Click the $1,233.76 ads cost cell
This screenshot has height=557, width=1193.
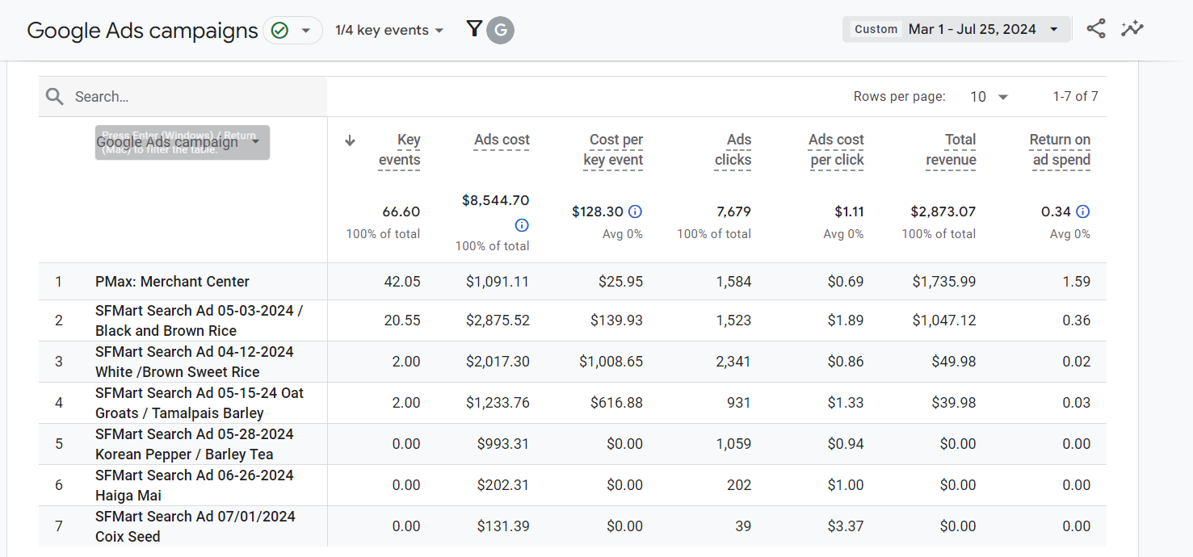click(498, 403)
